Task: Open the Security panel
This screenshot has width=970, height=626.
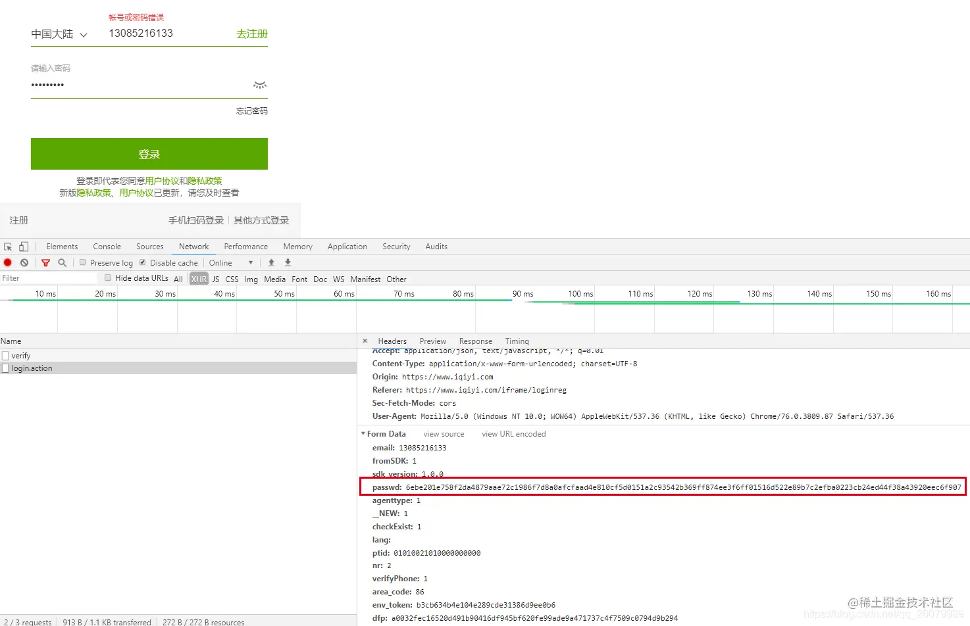Action: pos(396,247)
